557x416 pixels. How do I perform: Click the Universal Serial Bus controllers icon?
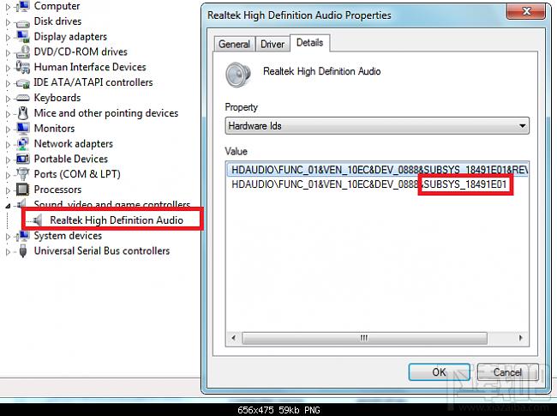[23, 250]
